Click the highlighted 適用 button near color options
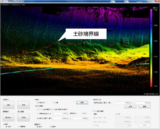 pyautogui.click(x=82, y=102)
